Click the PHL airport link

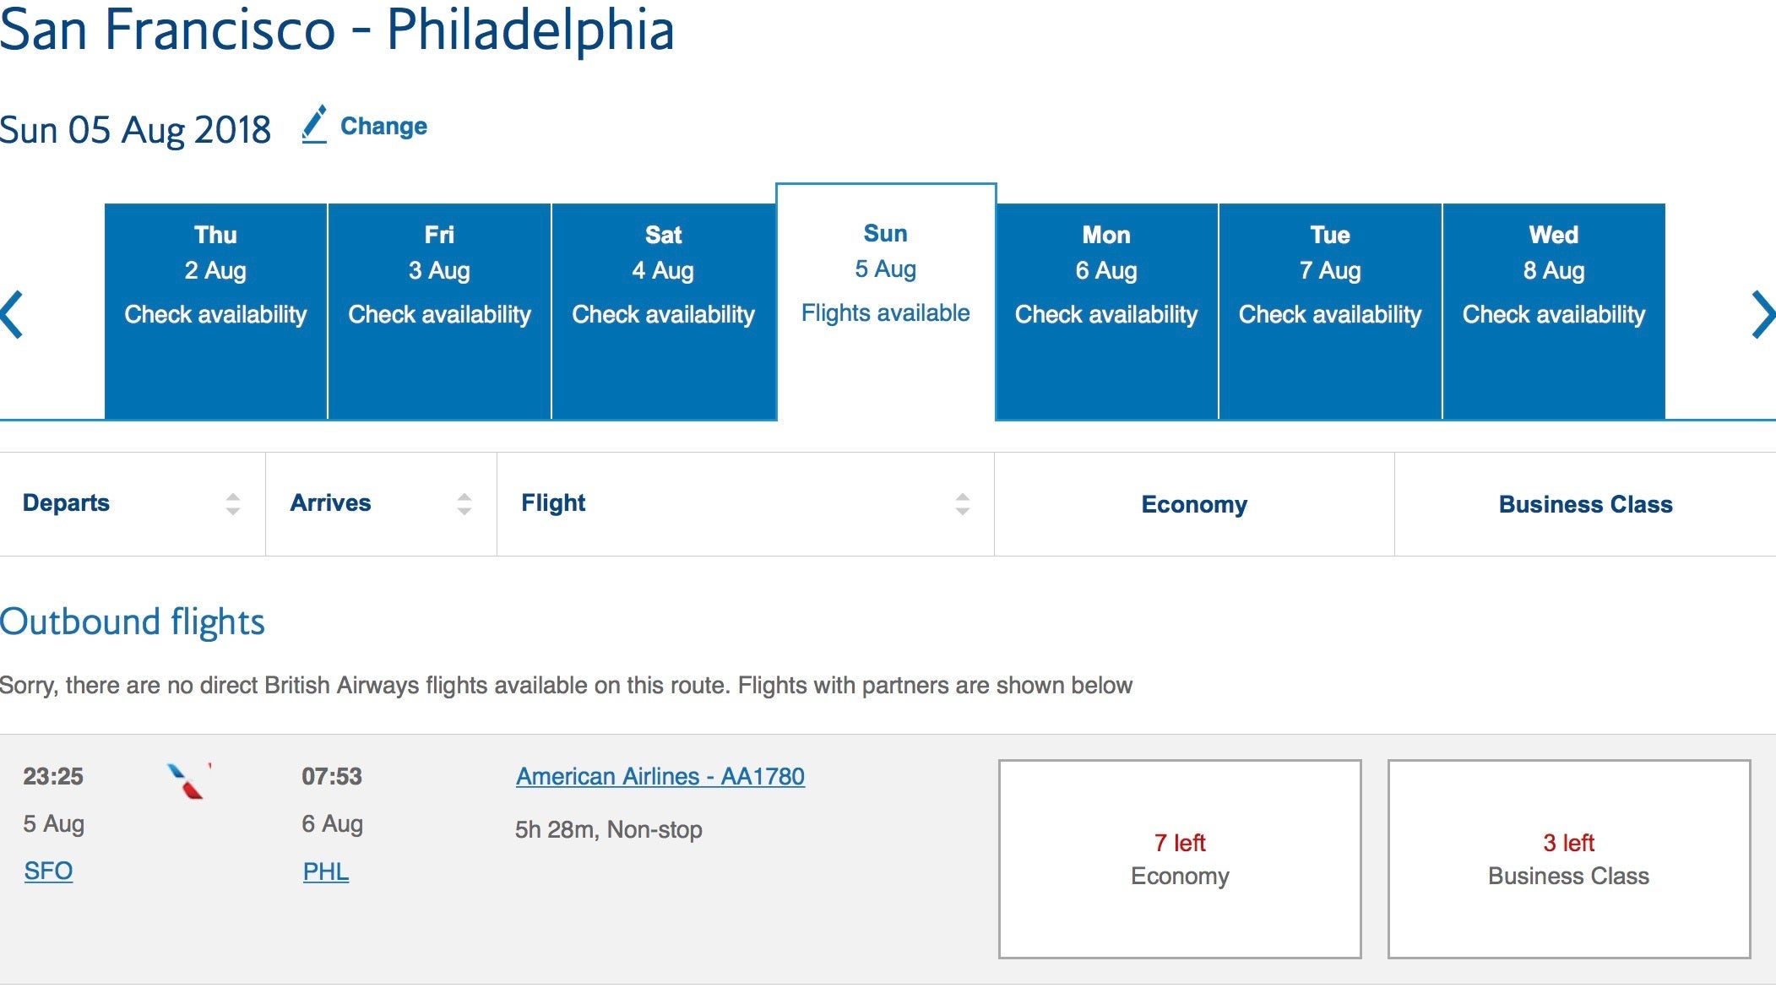(x=326, y=871)
